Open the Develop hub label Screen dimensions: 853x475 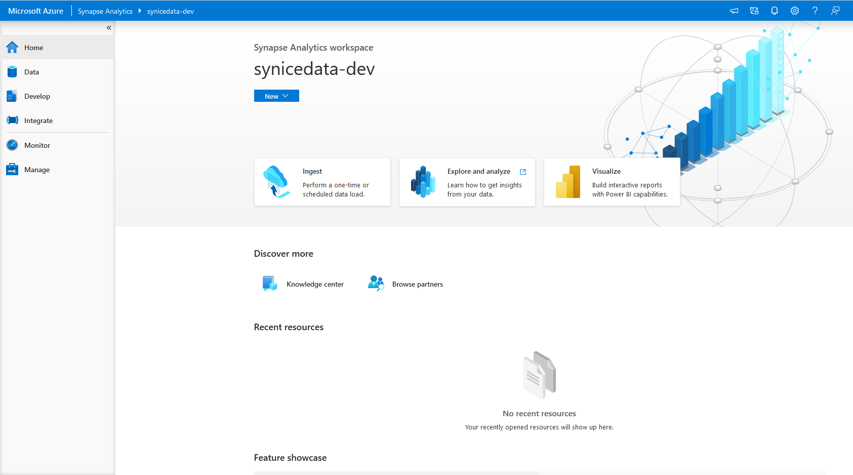tap(37, 96)
